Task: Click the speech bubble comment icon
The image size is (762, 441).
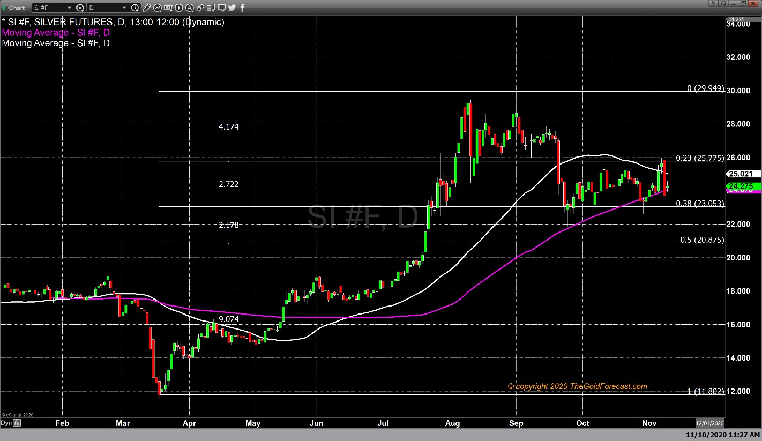Action: [x=221, y=8]
